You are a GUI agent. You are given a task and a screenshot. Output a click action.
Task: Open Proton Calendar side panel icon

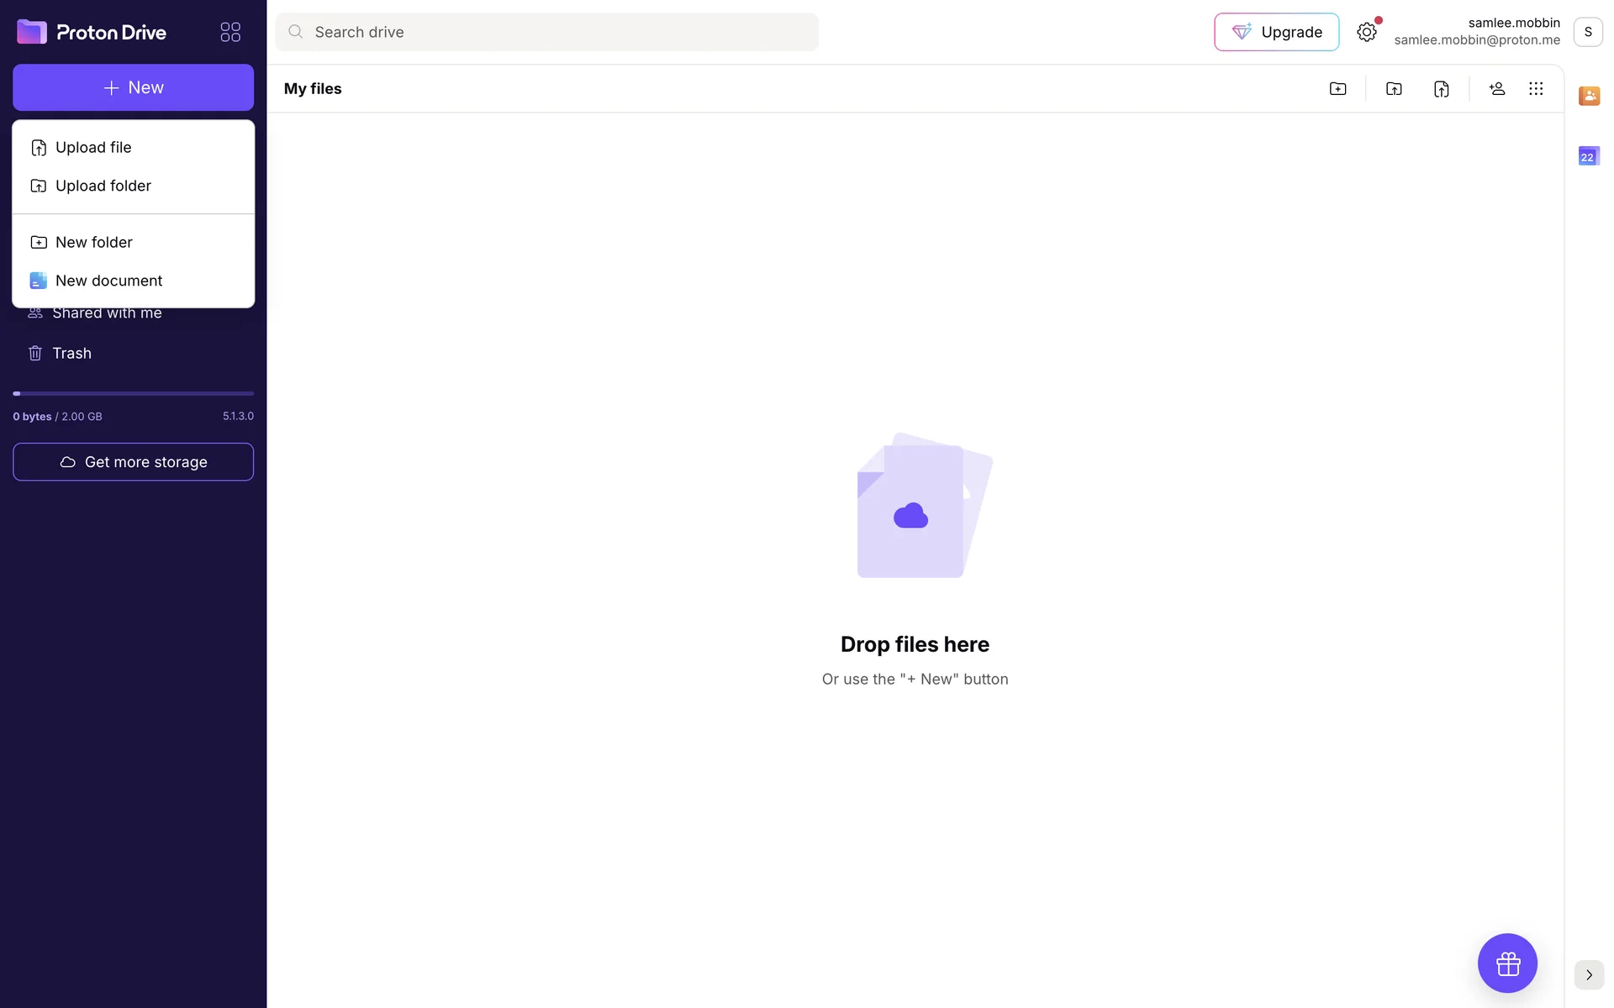click(1589, 156)
